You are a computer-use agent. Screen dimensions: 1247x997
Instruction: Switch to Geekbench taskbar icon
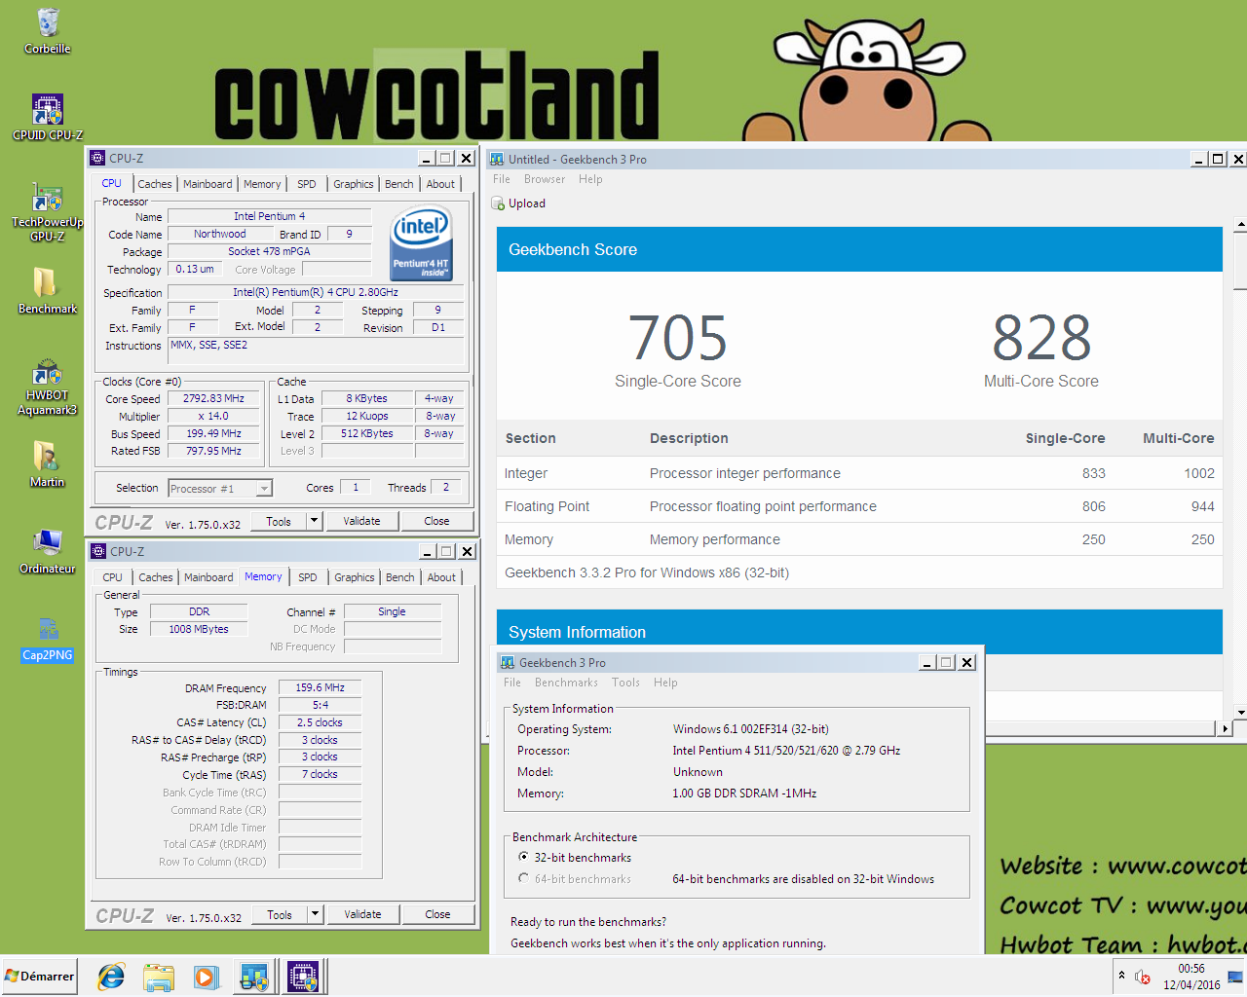pyautogui.click(x=254, y=976)
